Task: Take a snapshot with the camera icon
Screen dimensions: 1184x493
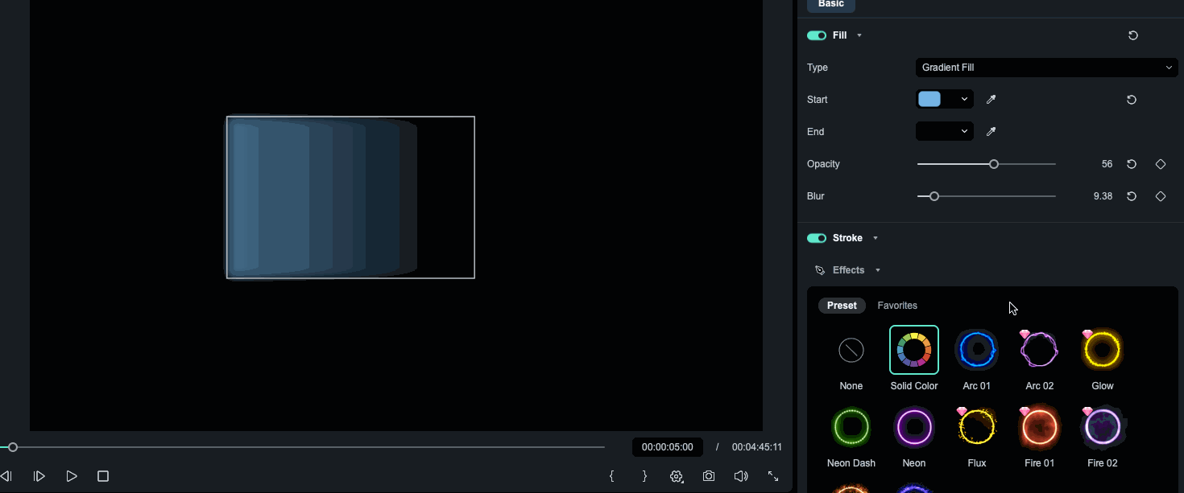Action: [709, 476]
